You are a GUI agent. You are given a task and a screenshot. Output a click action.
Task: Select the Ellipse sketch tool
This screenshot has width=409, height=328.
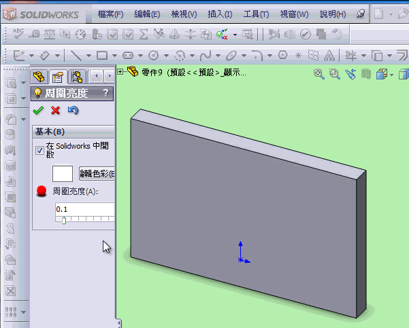[231, 56]
